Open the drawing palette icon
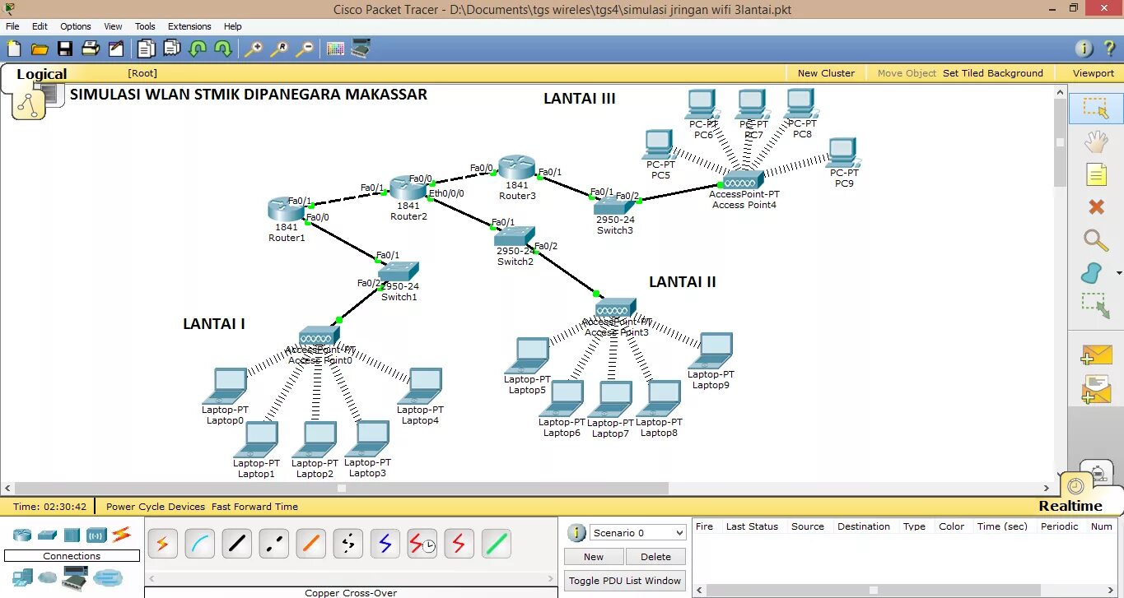Screen dimensions: 1124x598 click(x=335, y=49)
